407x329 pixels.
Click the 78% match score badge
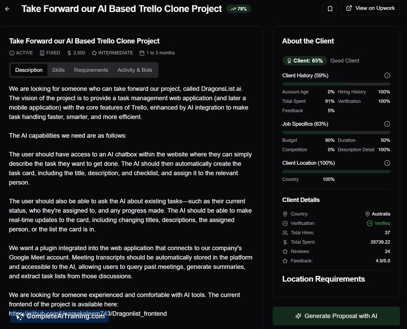pyautogui.click(x=238, y=9)
